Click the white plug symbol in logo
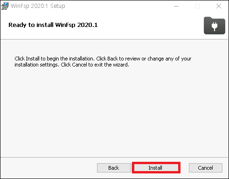 (215, 26)
